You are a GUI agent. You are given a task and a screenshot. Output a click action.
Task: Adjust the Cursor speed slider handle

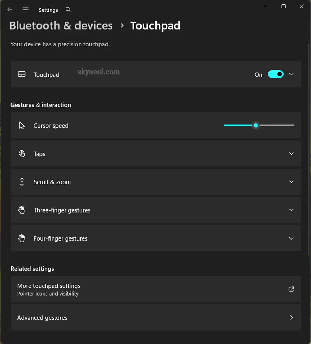coord(256,125)
